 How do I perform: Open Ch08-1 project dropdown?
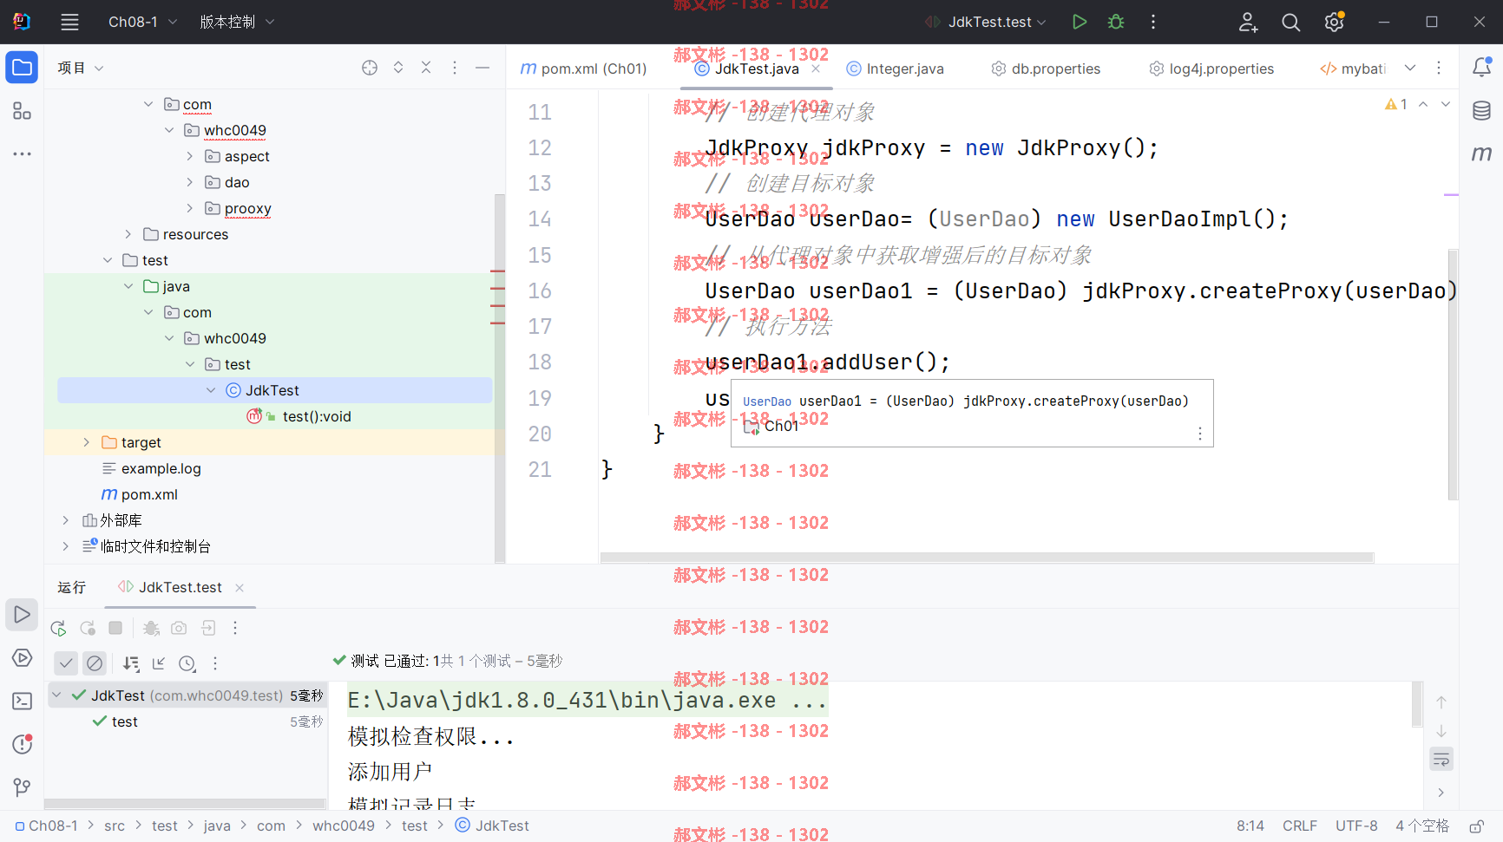(x=142, y=23)
